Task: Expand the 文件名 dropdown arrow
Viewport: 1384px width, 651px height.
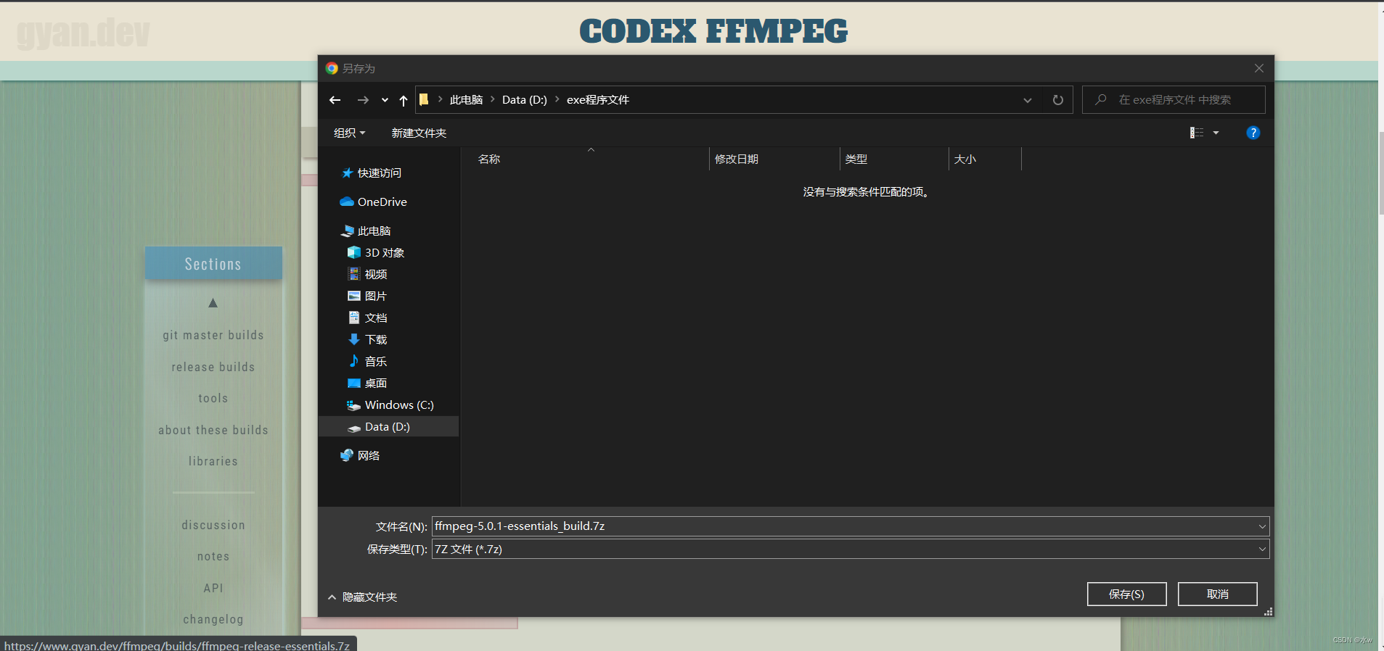Action: pos(1262,526)
